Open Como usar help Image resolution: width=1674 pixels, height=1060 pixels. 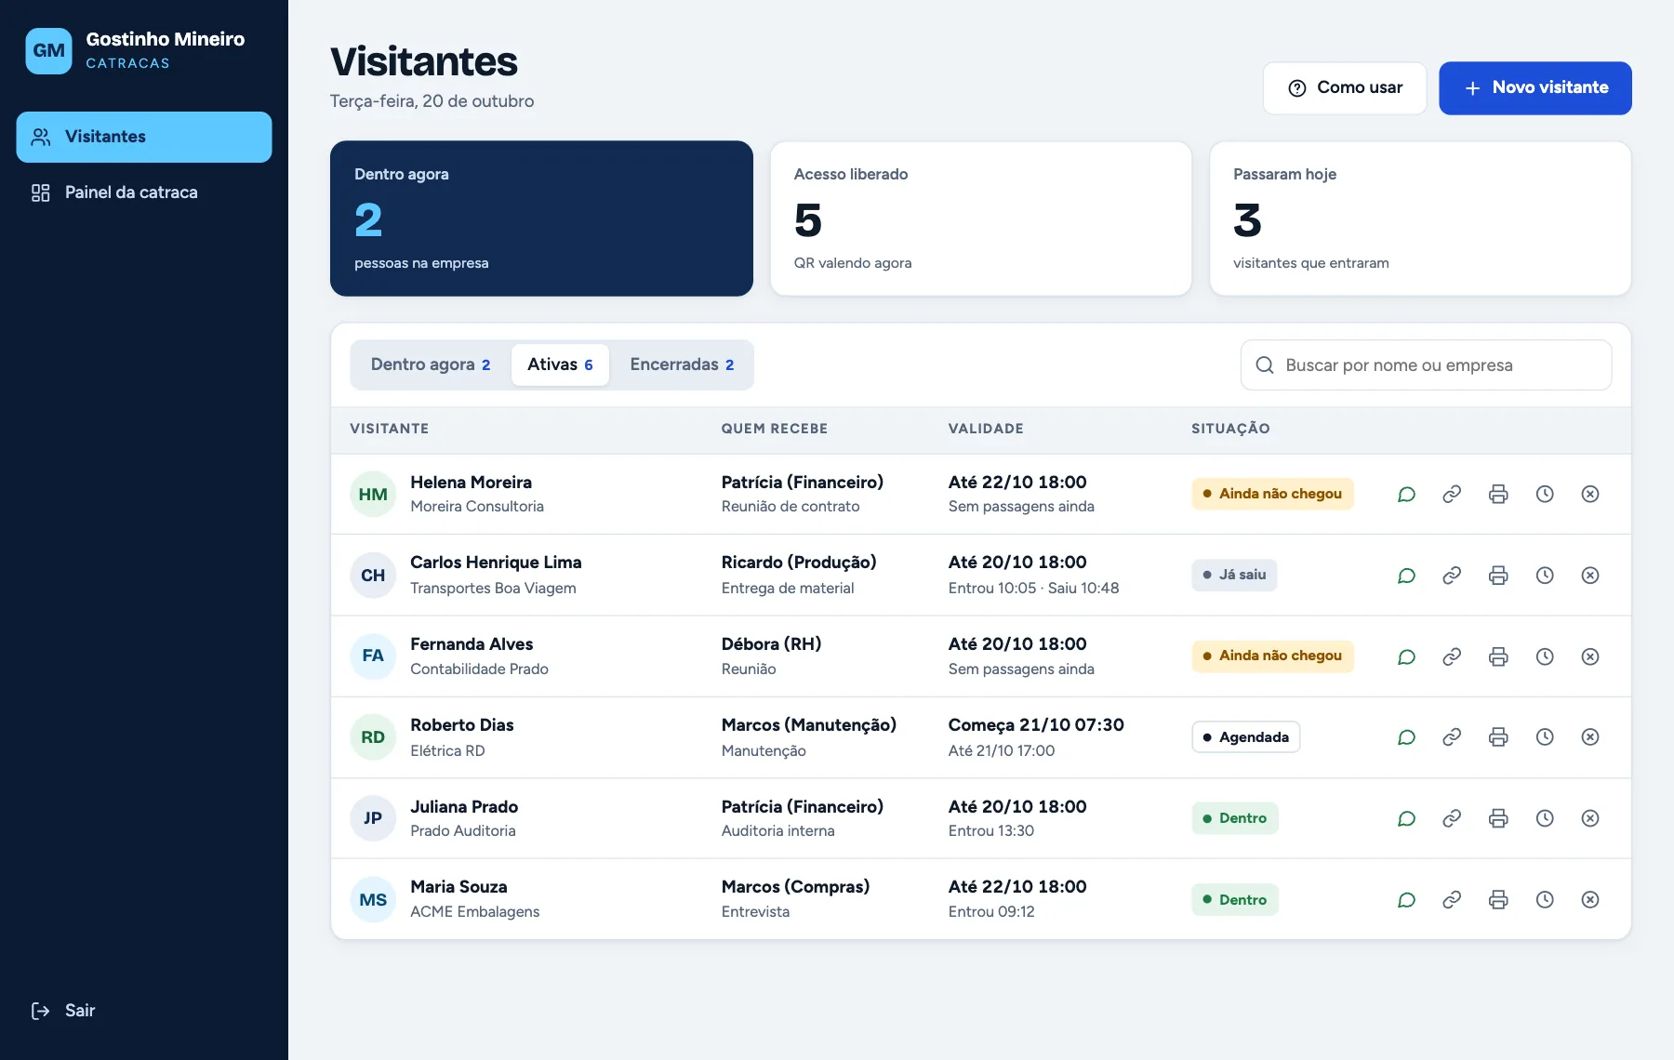click(x=1345, y=88)
